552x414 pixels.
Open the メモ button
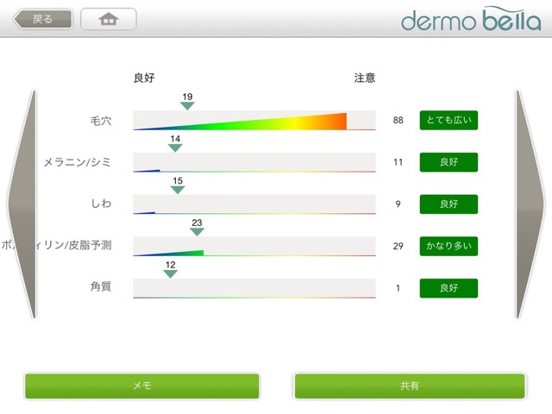(141, 386)
